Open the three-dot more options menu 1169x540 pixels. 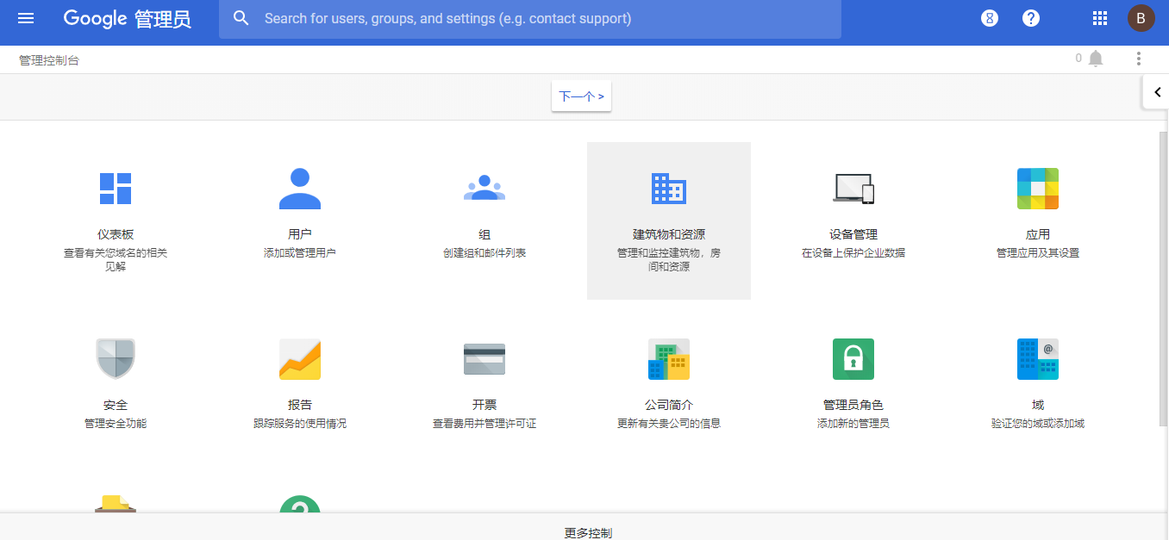(1139, 59)
